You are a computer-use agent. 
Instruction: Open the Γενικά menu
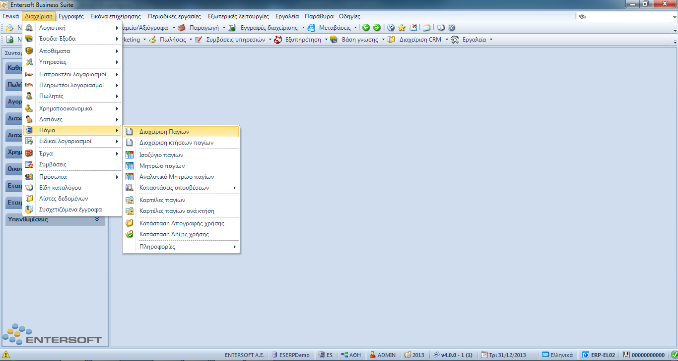[x=11, y=16]
